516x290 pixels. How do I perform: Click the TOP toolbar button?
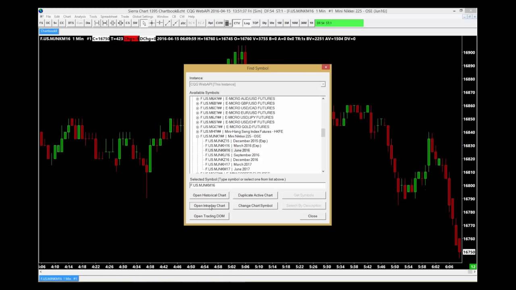[x=256, y=23]
